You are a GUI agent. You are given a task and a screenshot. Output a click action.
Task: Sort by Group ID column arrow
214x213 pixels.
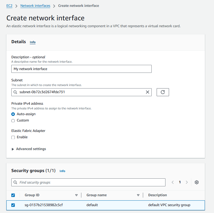point(76,195)
